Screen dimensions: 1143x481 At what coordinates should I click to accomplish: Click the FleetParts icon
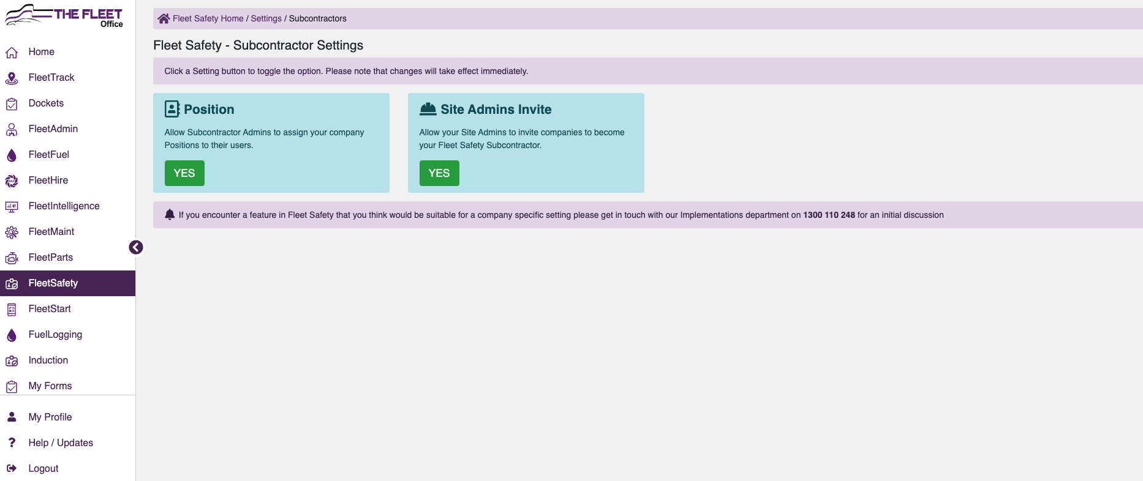(12, 258)
